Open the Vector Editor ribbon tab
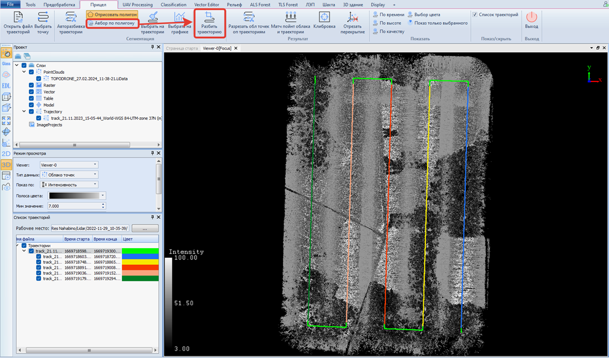 coord(207,4)
